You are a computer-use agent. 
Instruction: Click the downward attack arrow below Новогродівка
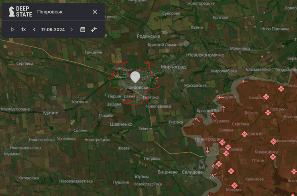(x=207, y=150)
